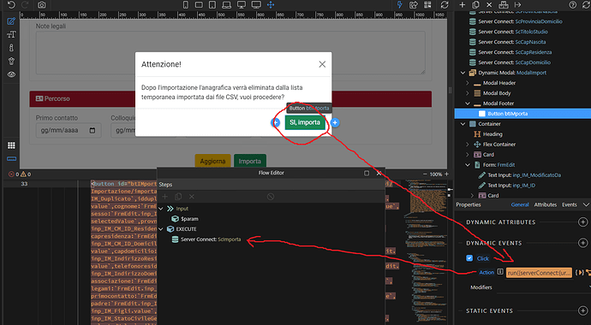Click the yellow Aggiorna button
The height and width of the screenshot is (325, 591).
(x=212, y=161)
